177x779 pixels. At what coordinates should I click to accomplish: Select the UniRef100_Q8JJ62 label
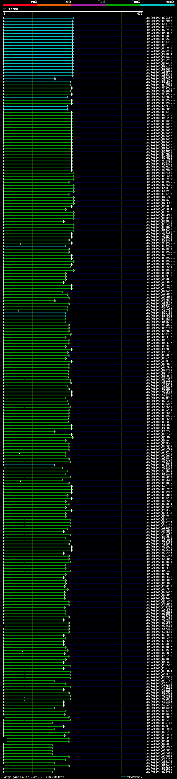tap(159, 112)
